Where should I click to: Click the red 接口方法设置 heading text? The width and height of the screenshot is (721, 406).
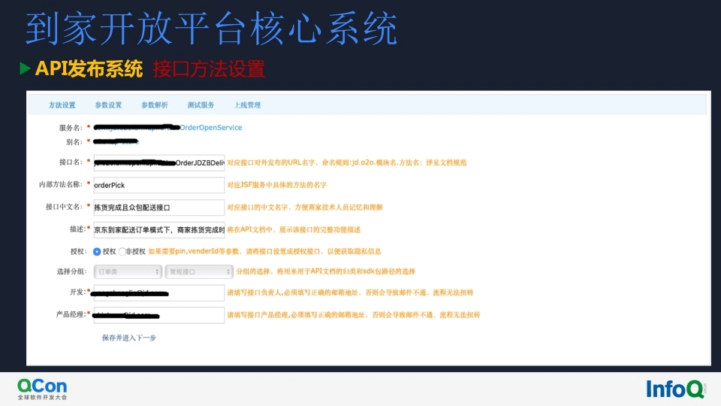[x=209, y=69]
